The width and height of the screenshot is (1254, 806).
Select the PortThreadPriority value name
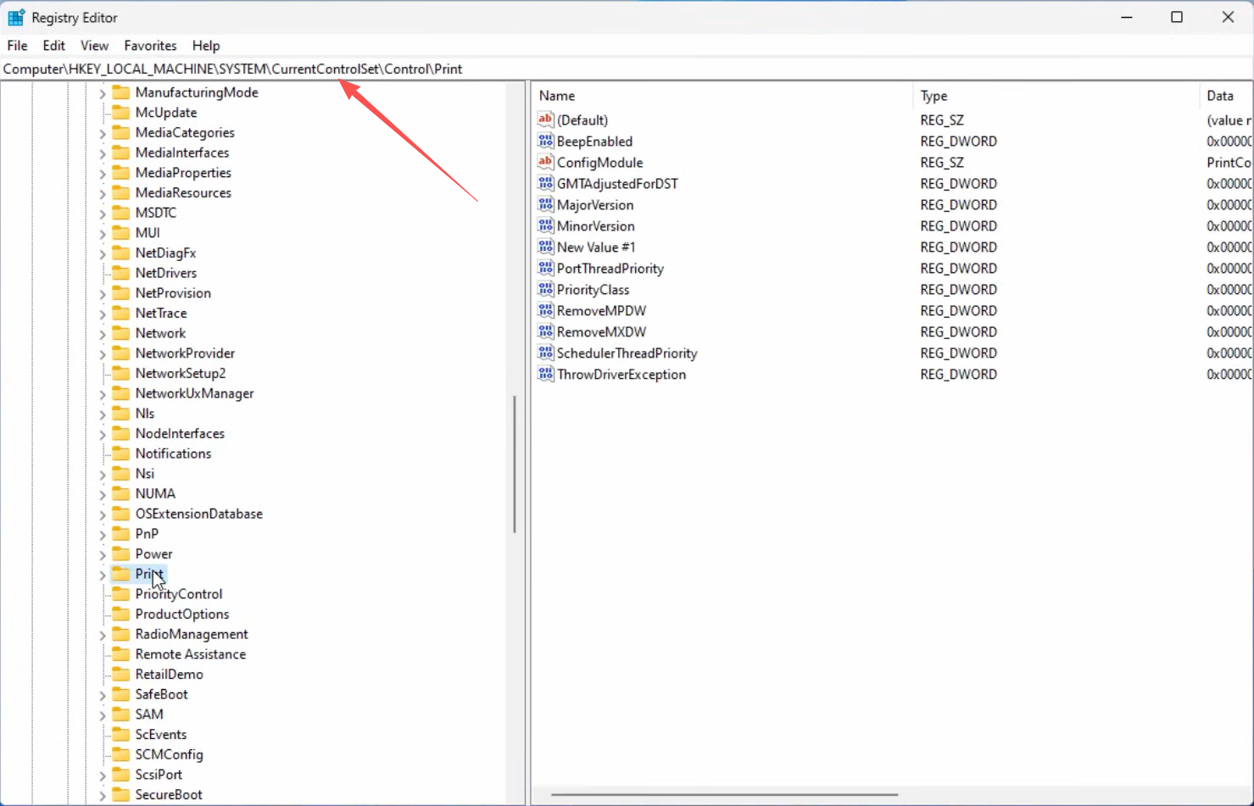610,269
